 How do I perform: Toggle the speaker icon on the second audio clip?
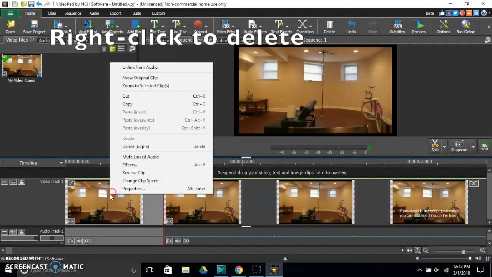(x=178, y=241)
